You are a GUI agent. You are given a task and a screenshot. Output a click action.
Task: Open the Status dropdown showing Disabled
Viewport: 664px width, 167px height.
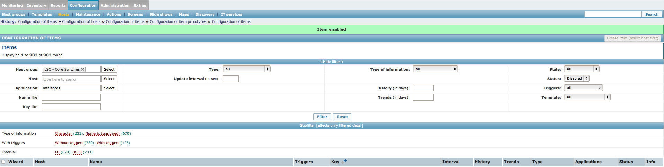pos(577,78)
